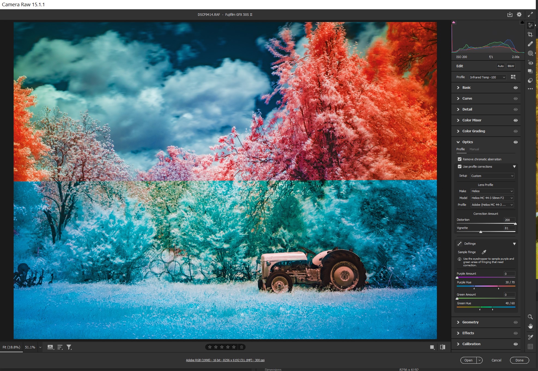Open Camera Raw preferences gear
This screenshot has width=538, height=371.
coord(519,14)
